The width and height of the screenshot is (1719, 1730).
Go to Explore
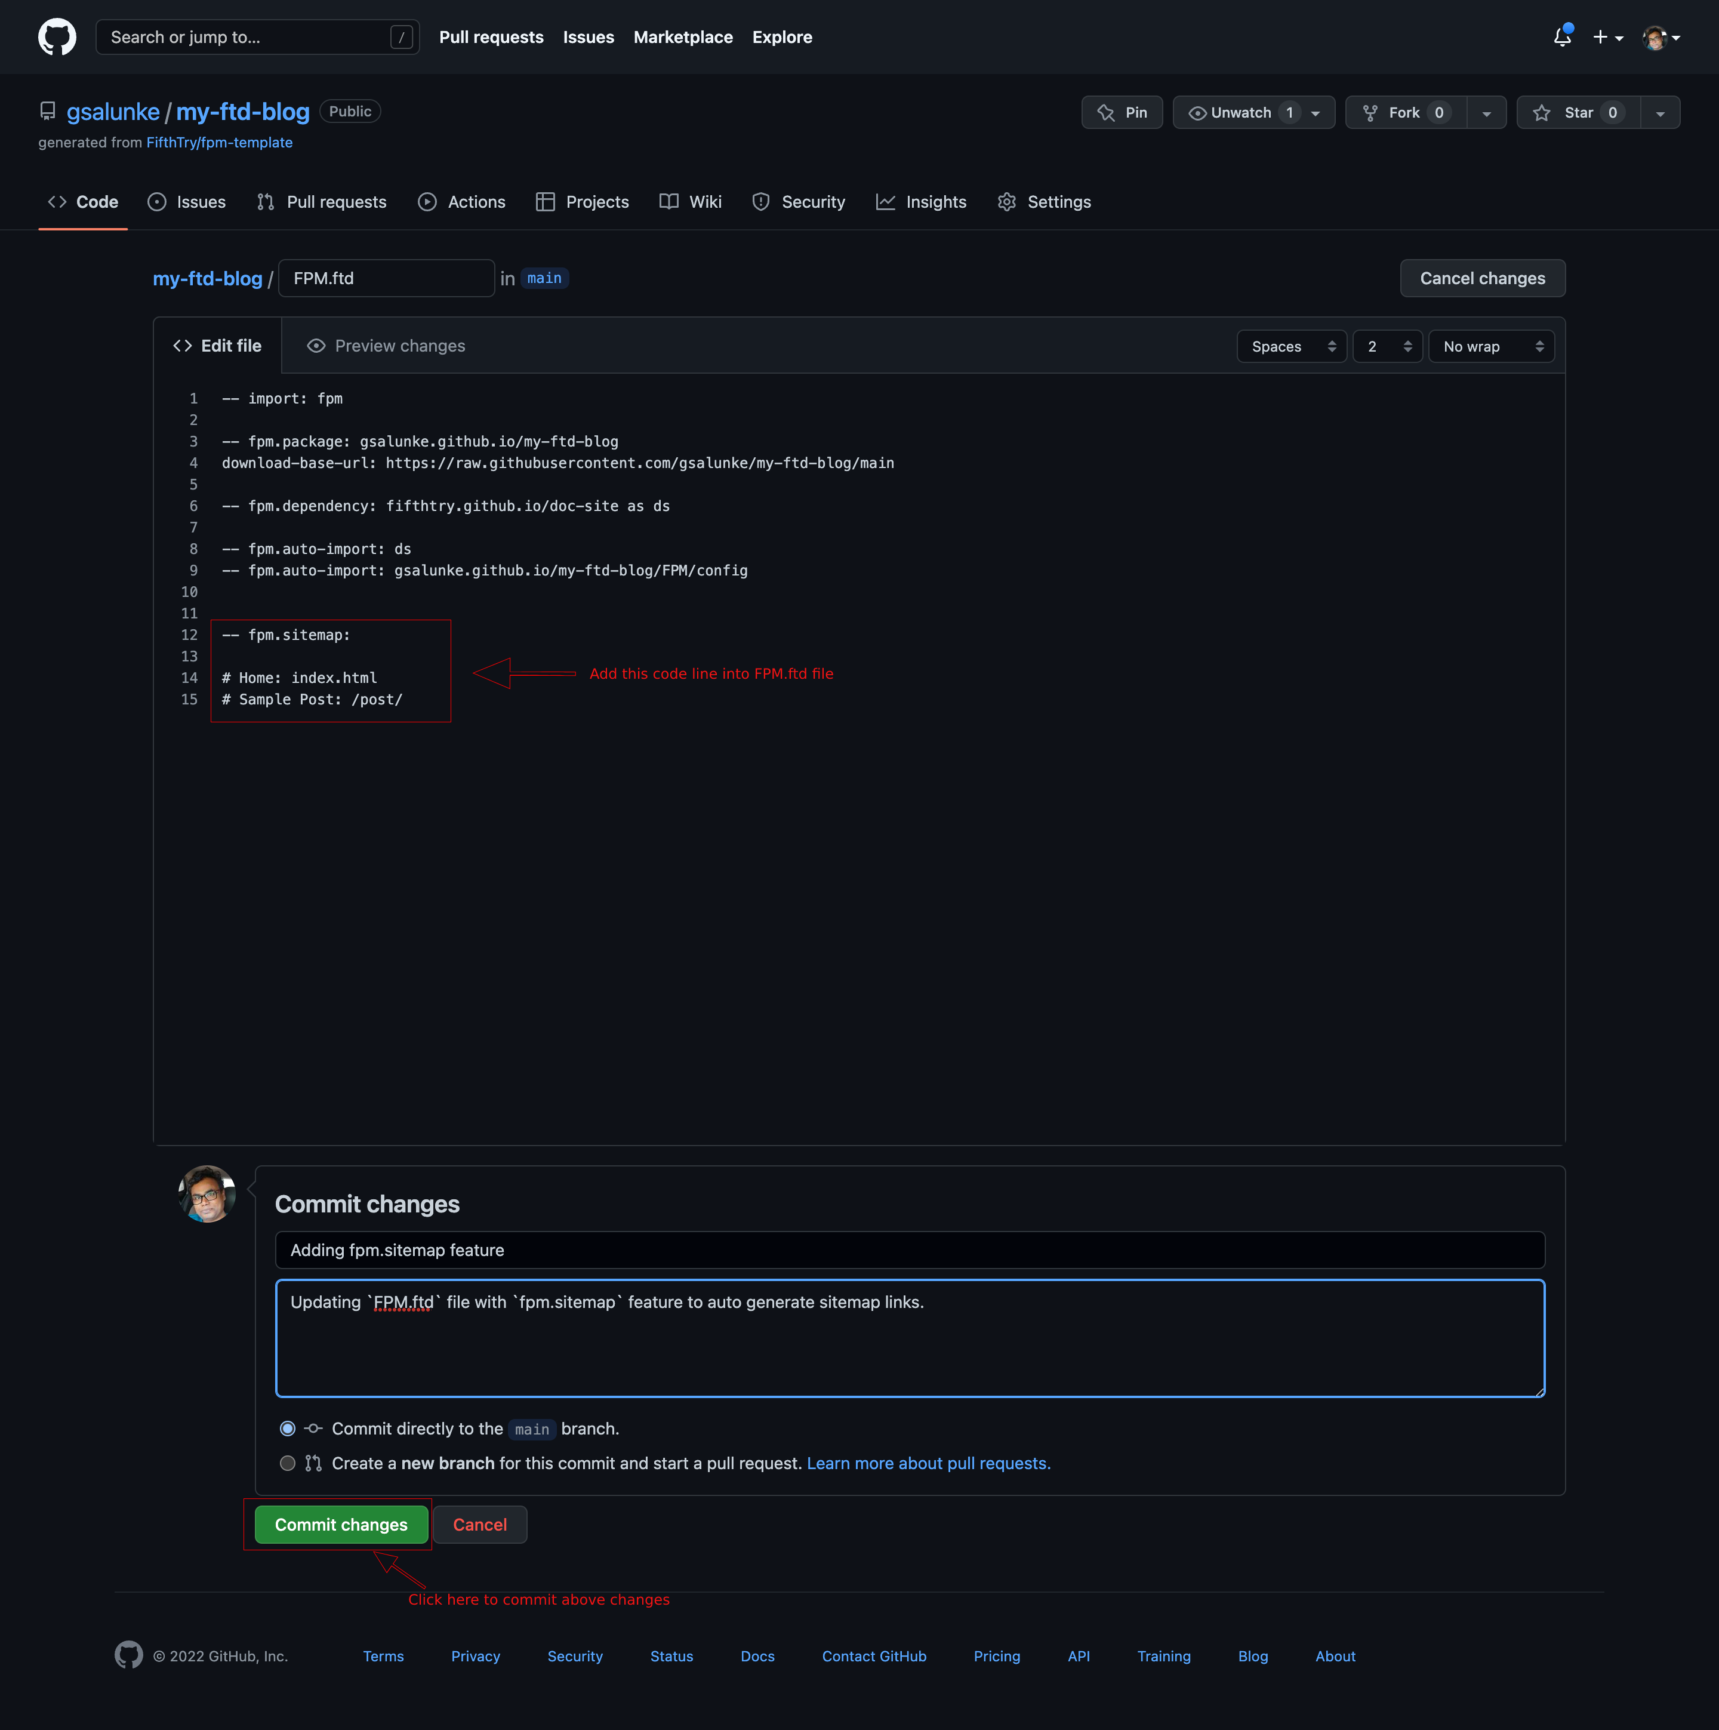[x=782, y=37]
